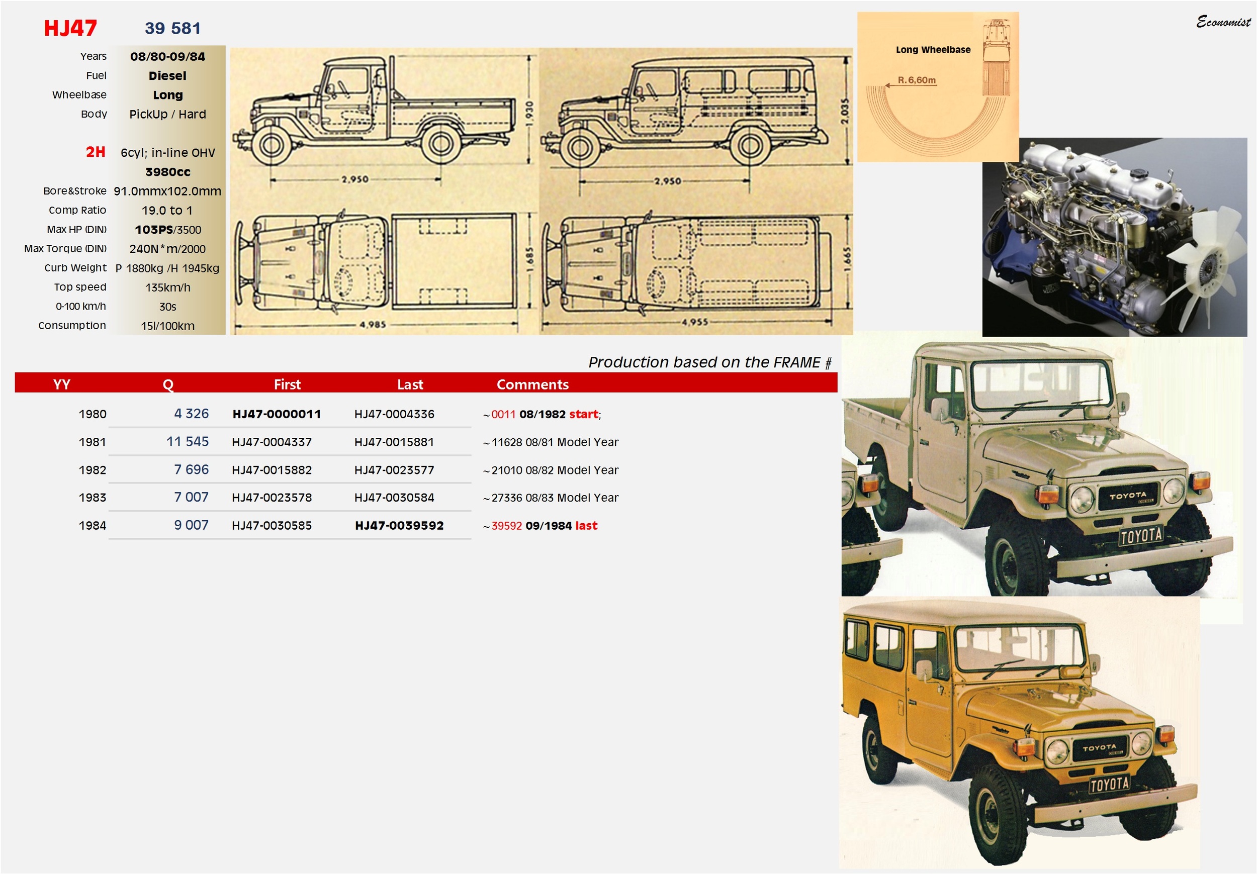
Task: Select the 39592 09/1984 last comment
Action: (540, 525)
